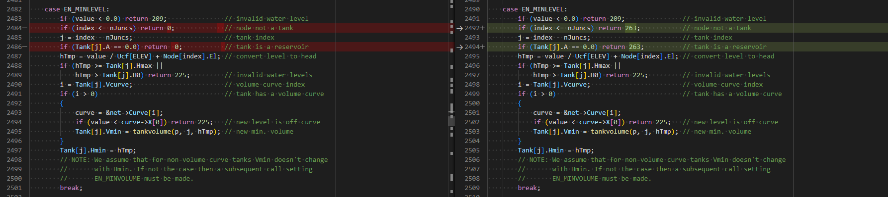Click the minus marker at deleted line 2484
888x197 pixels.
(x=25, y=28)
